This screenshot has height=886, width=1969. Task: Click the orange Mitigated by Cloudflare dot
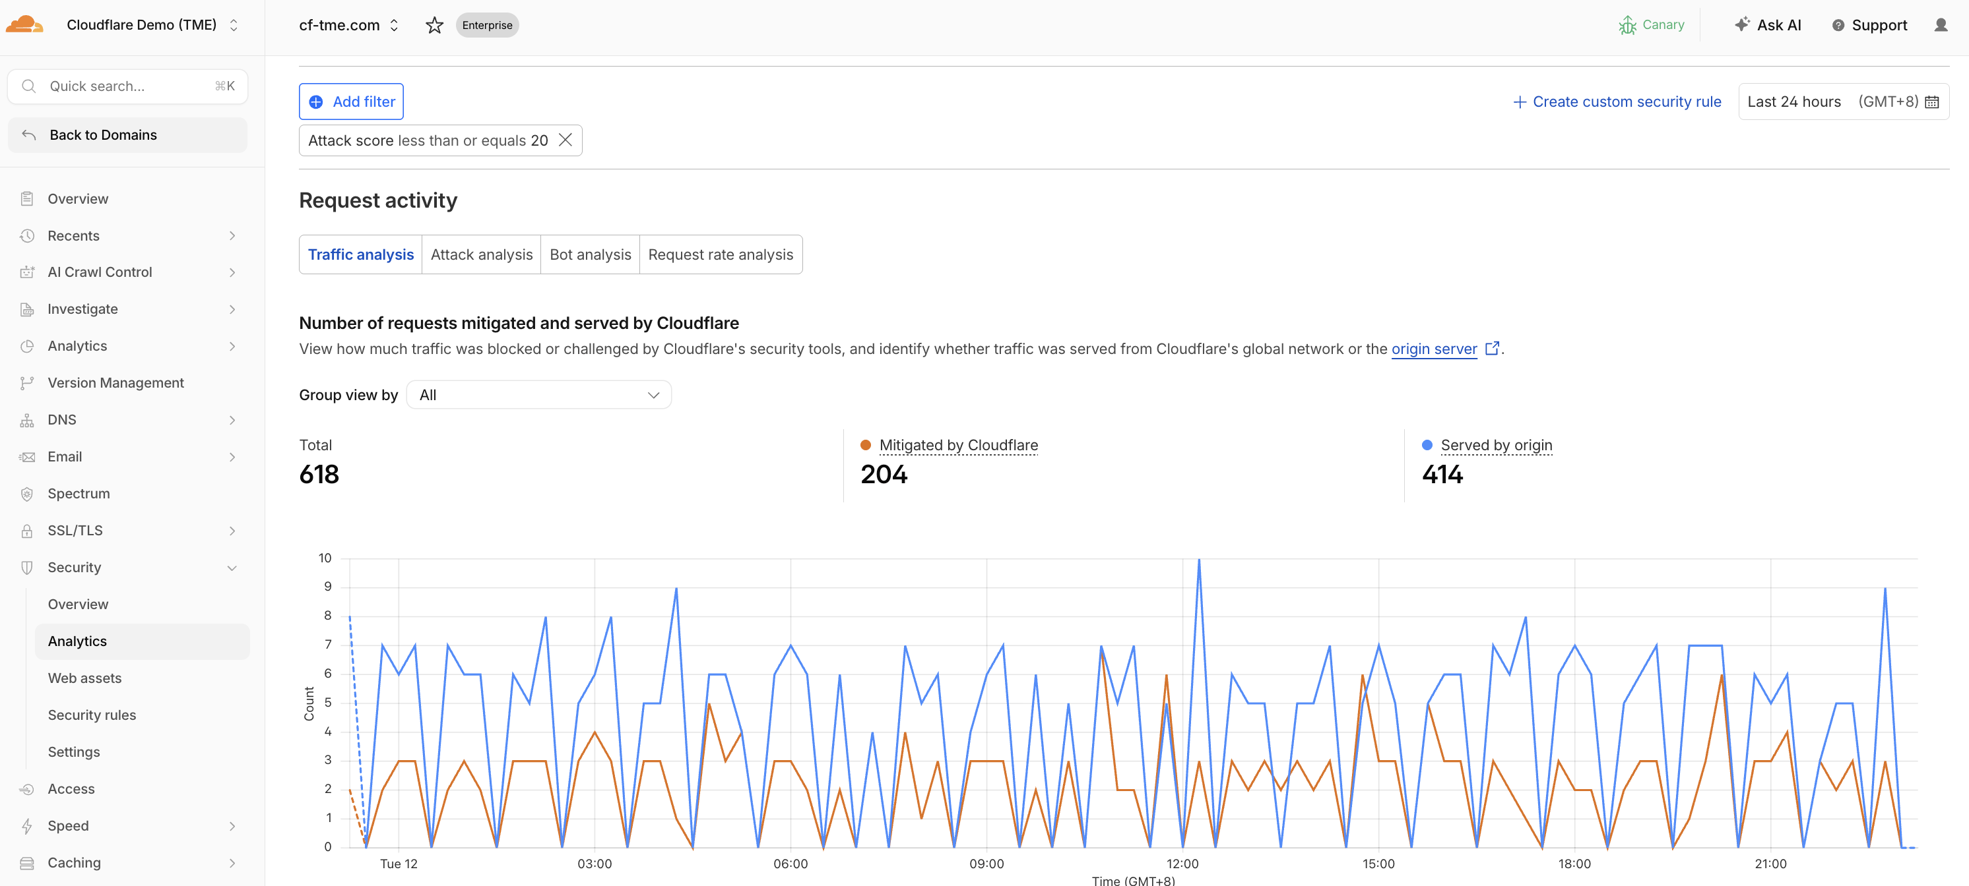point(865,444)
